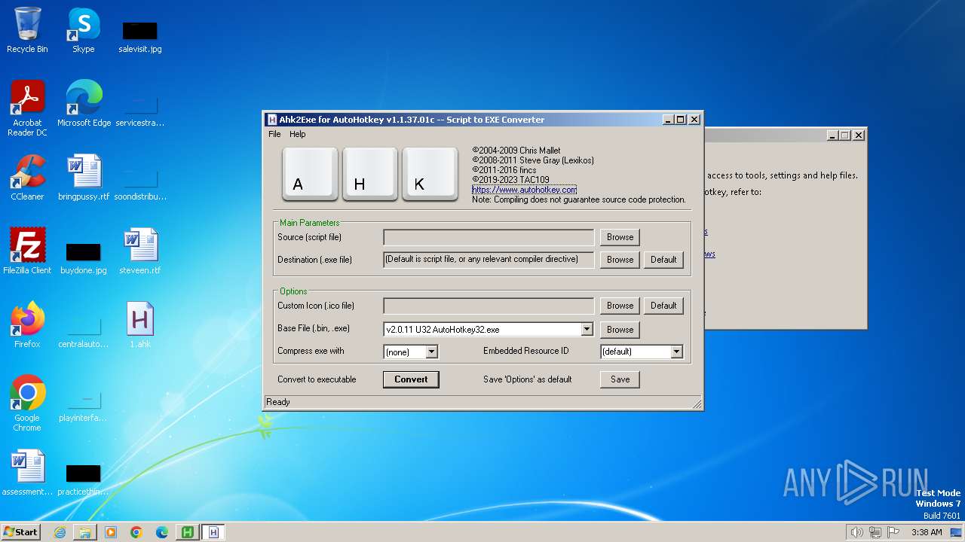
Task: Select the centralauto... desktop file
Action: 84,332
